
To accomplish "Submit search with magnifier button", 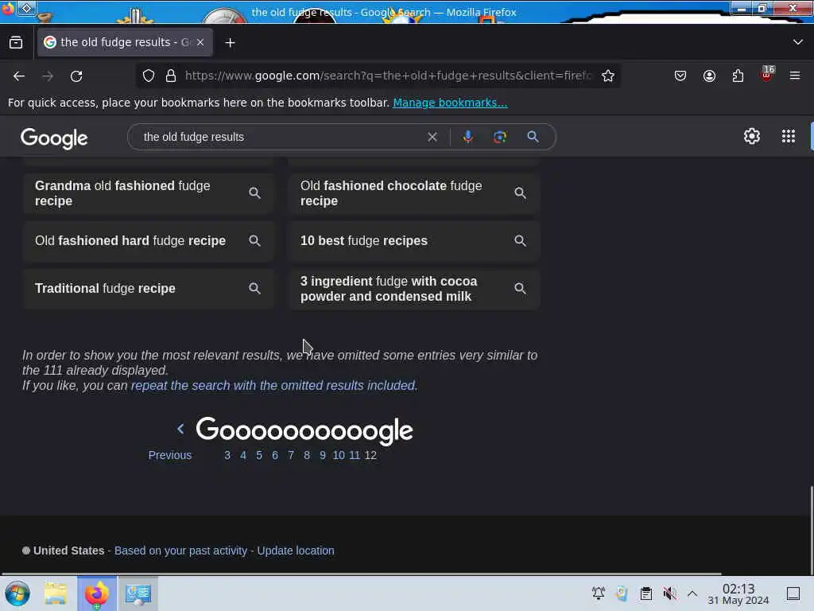I will pyautogui.click(x=533, y=137).
